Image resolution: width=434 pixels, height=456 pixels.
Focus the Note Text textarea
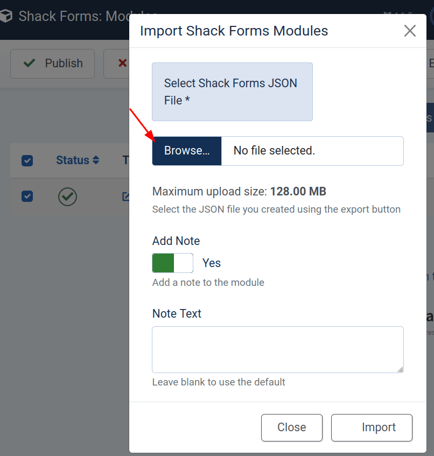point(278,349)
